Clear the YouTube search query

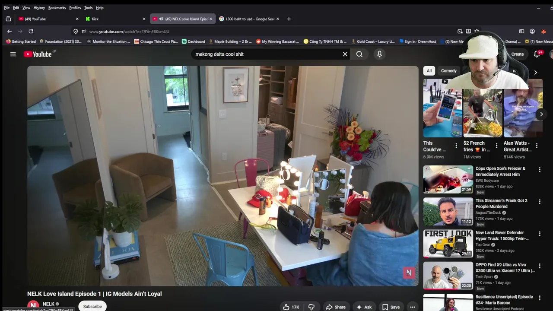(345, 54)
